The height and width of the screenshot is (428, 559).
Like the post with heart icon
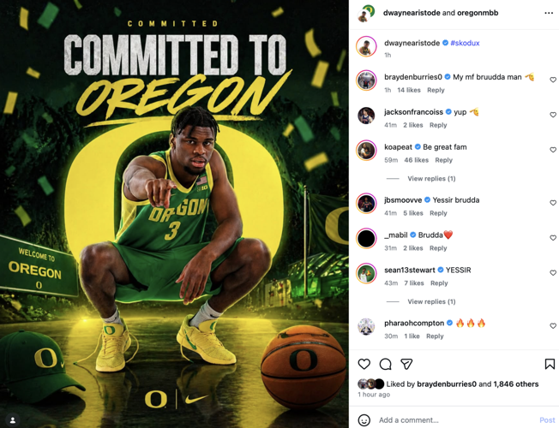(364, 364)
